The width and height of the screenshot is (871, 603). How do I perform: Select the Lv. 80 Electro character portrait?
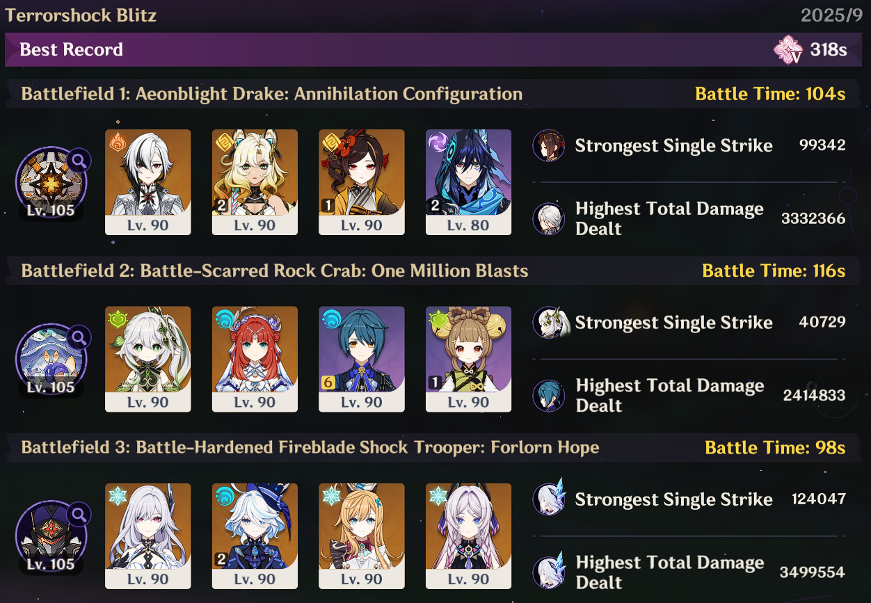click(x=468, y=182)
